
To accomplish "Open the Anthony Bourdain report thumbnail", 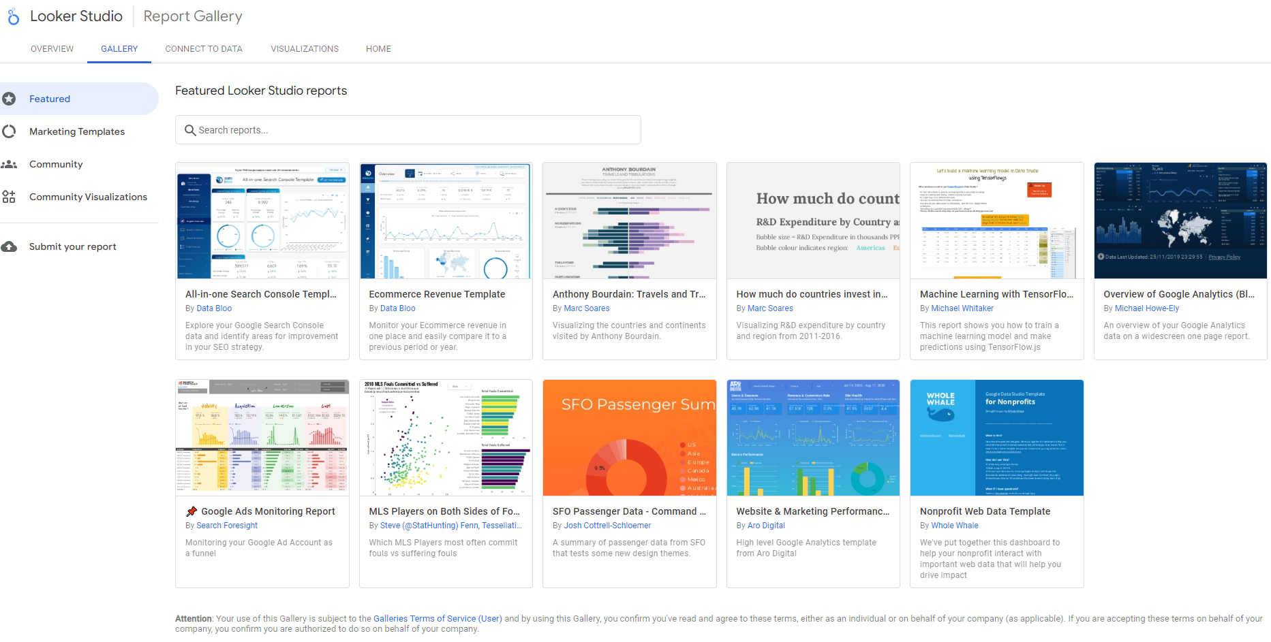I will (629, 221).
